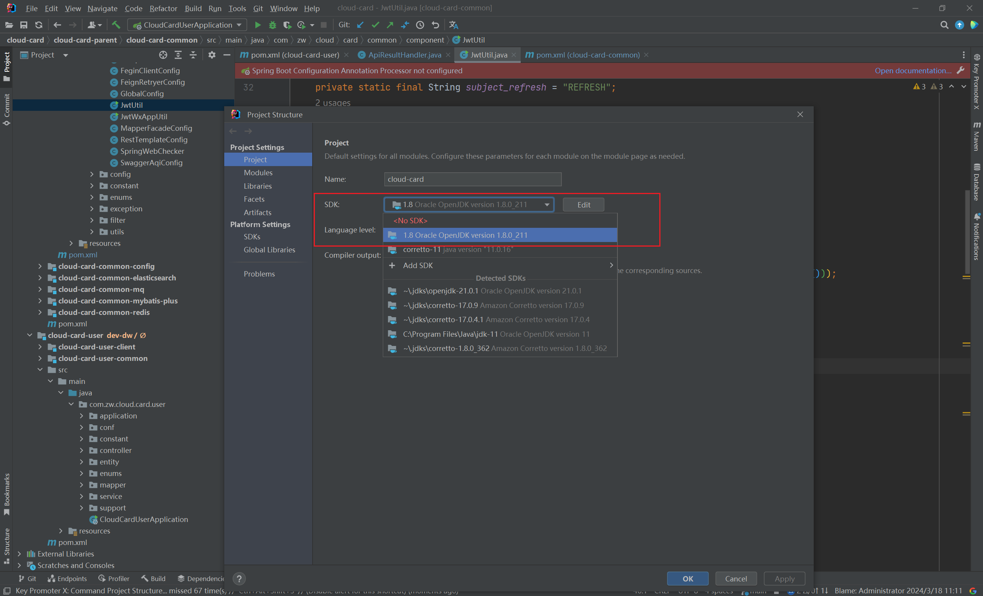The height and width of the screenshot is (596, 983).
Task: Open the Profiler tool window button
Action: coord(114,578)
